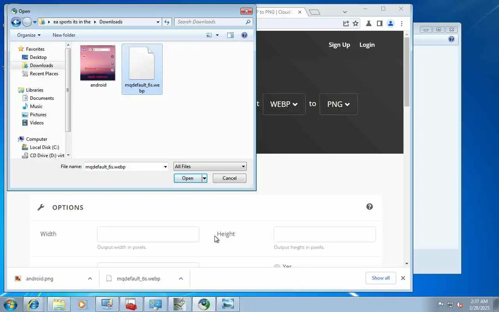Open Recent Places in Favorites
The height and width of the screenshot is (312, 499).
tap(44, 74)
